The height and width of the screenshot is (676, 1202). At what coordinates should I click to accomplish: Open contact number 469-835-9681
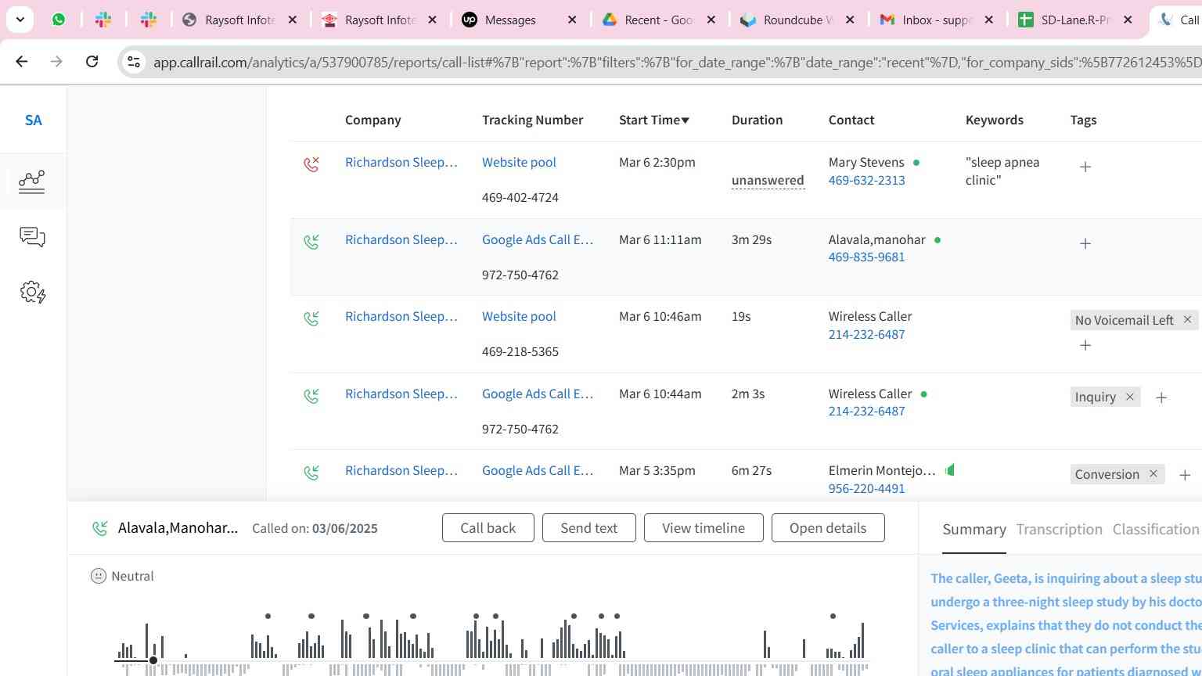point(866,257)
